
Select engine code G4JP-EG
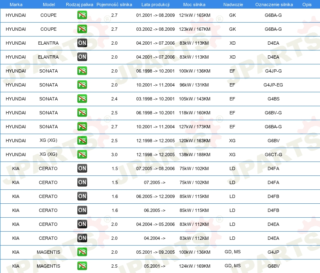pyautogui.click(x=273, y=85)
